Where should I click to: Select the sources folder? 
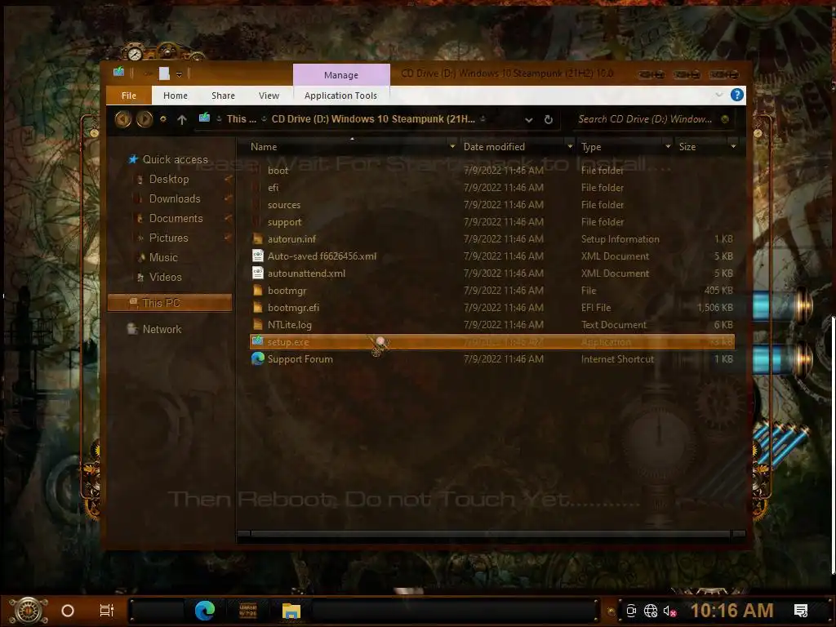click(283, 205)
